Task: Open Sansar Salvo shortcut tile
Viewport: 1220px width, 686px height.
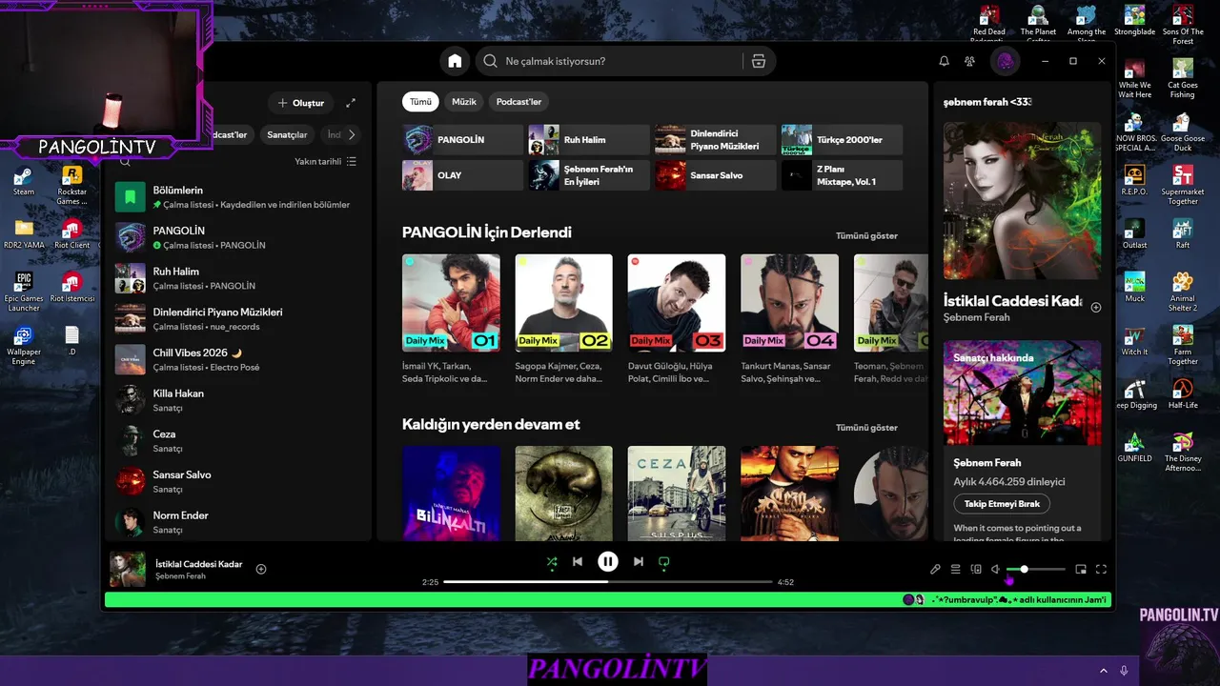Action: click(715, 175)
